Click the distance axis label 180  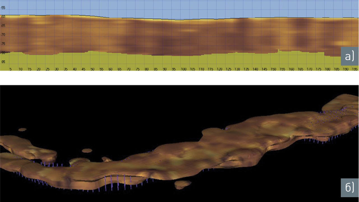(x=327, y=69)
